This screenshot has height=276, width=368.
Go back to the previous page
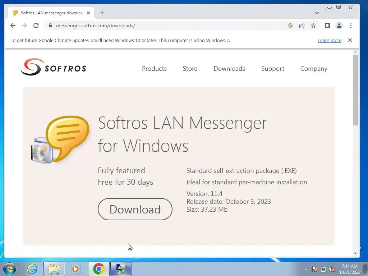(13, 26)
